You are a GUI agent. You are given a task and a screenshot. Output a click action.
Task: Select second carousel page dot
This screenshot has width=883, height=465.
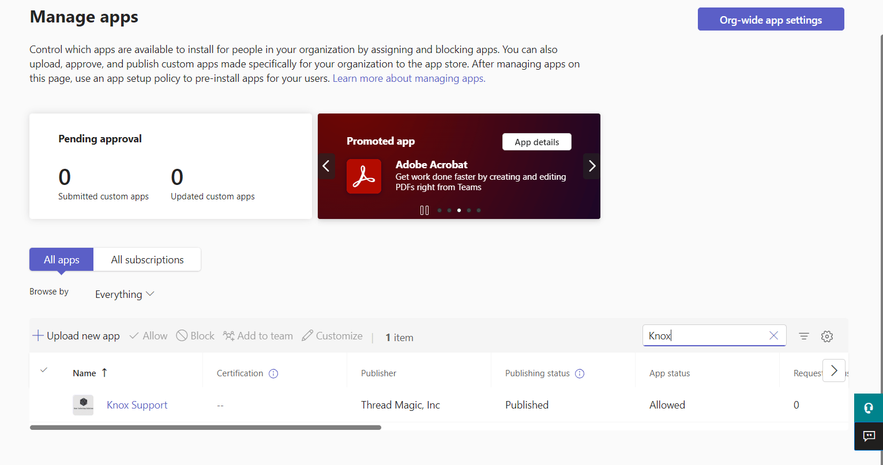click(x=449, y=210)
